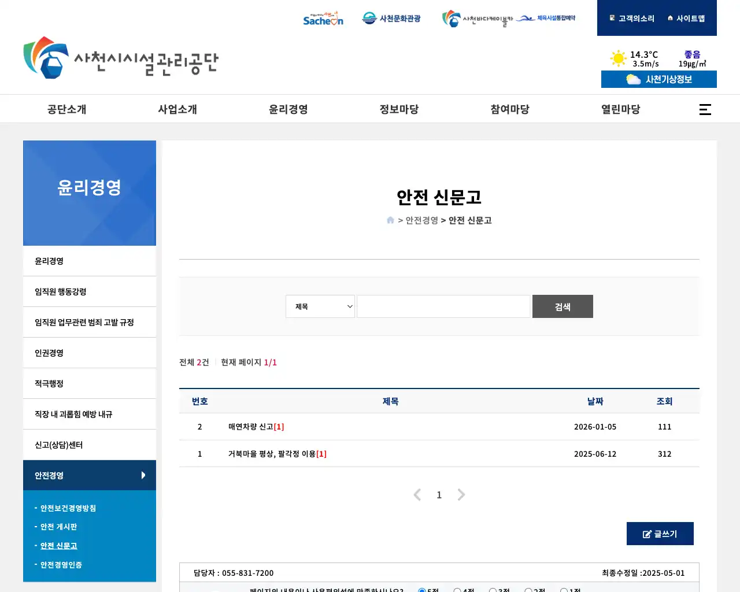The image size is (740, 592).
Task: Open the 공단소개 main menu
Action: click(x=67, y=109)
